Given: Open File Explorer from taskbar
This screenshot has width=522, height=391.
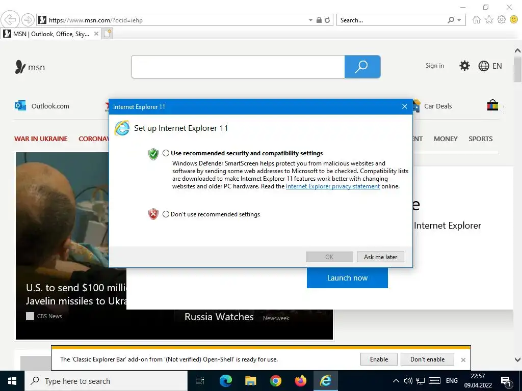Looking at the screenshot, I should point(250,381).
